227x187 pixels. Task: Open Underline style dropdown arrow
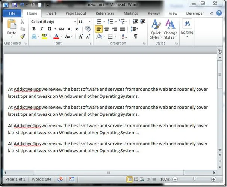coord(55,29)
